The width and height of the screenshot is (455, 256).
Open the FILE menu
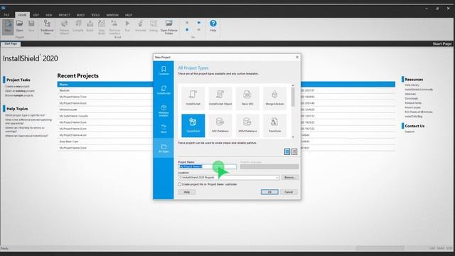6,15
